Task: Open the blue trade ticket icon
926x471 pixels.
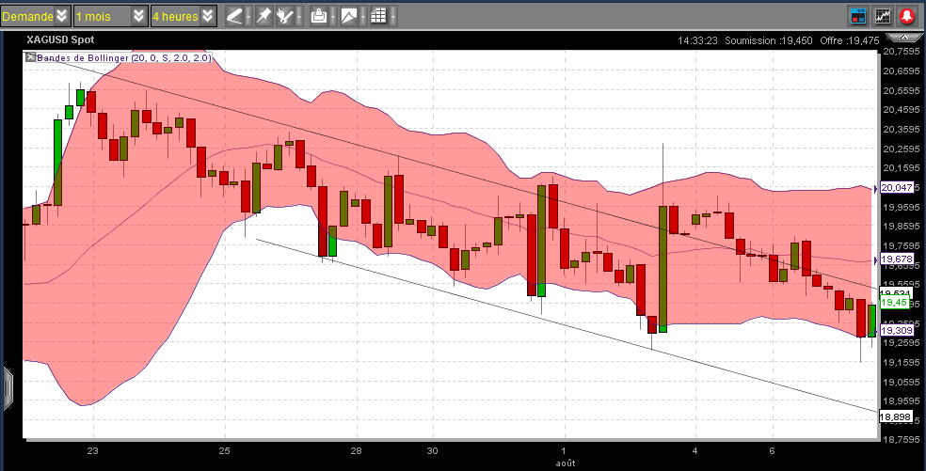Action: tap(858, 16)
